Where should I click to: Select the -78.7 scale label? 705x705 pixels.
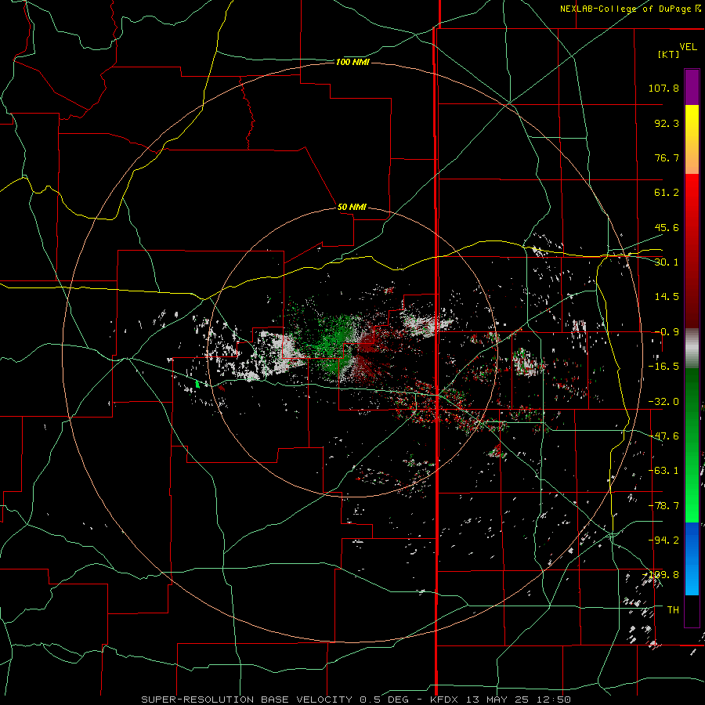coord(663,506)
